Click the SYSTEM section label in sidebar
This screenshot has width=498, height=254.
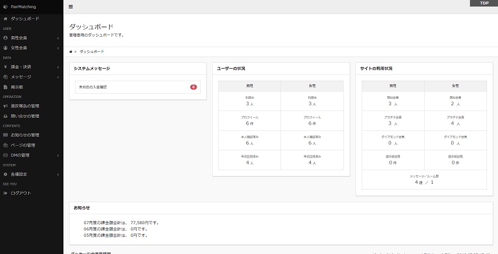[9, 165]
